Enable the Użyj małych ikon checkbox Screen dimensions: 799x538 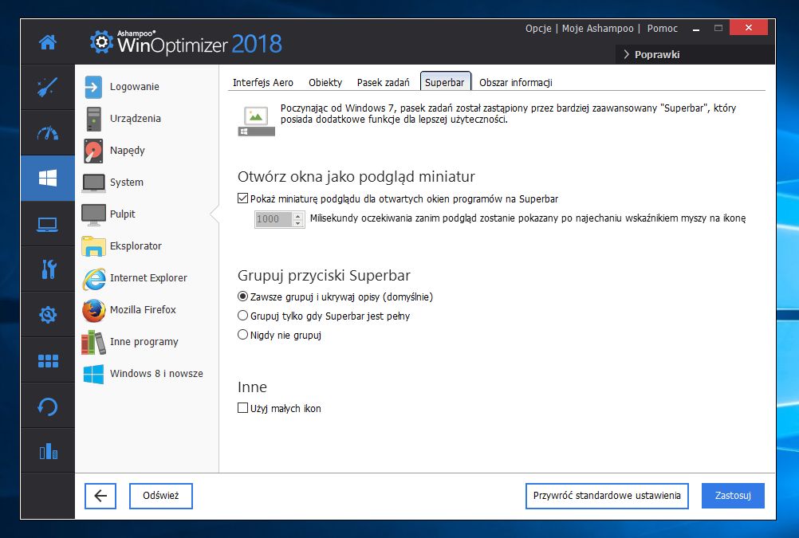242,407
